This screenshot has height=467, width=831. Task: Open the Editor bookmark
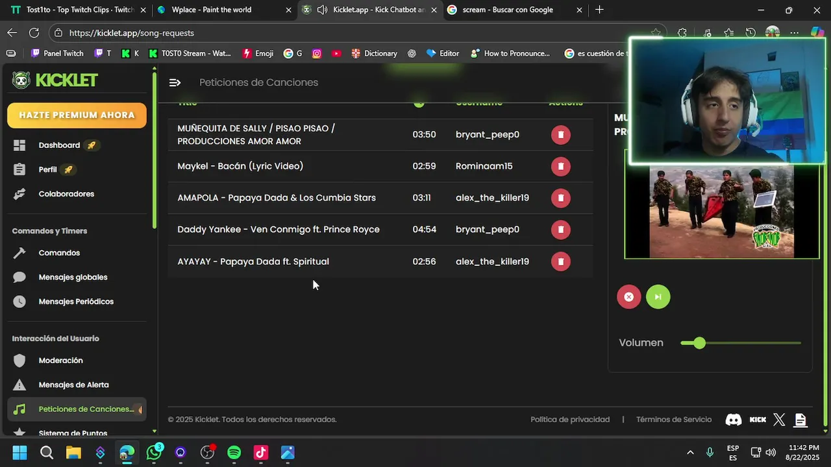point(442,53)
